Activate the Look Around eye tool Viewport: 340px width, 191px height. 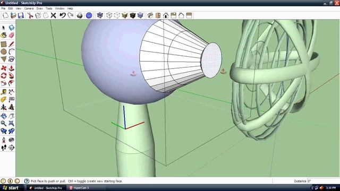(x=12, y=140)
